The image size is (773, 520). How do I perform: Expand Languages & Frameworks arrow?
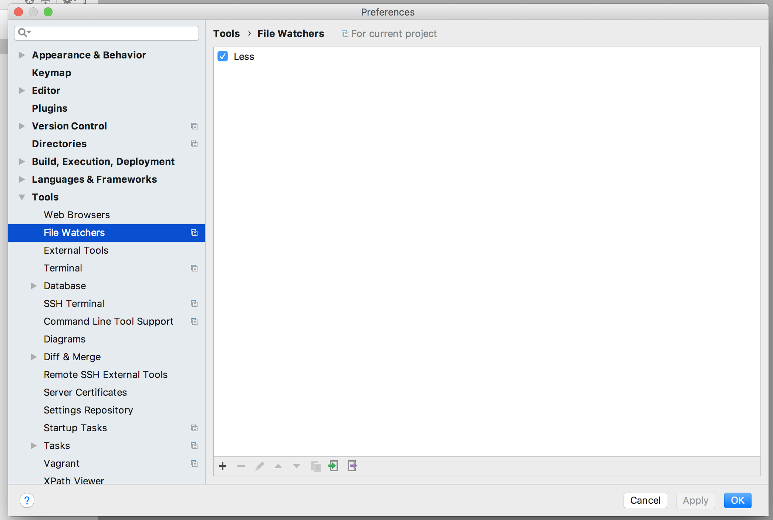[x=22, y=179]
